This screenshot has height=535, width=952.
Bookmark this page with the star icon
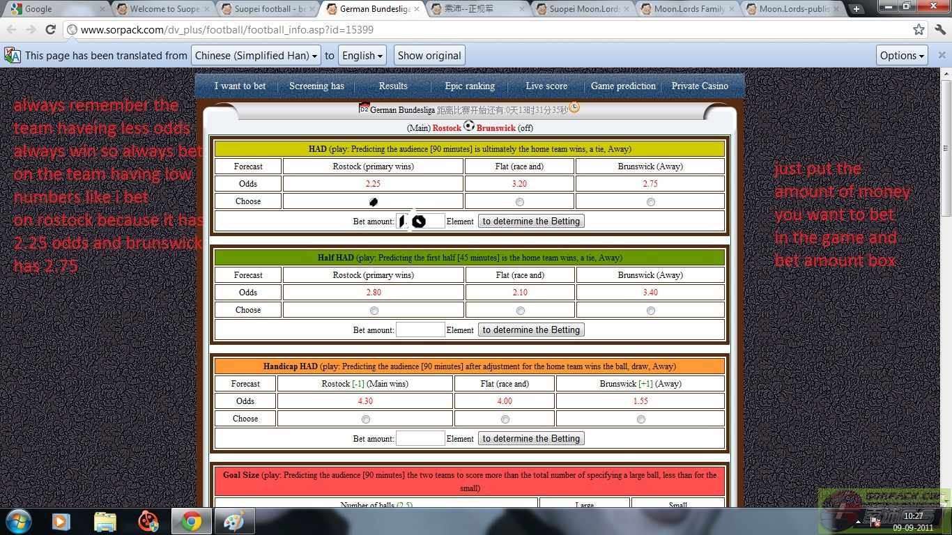[919, 30]
